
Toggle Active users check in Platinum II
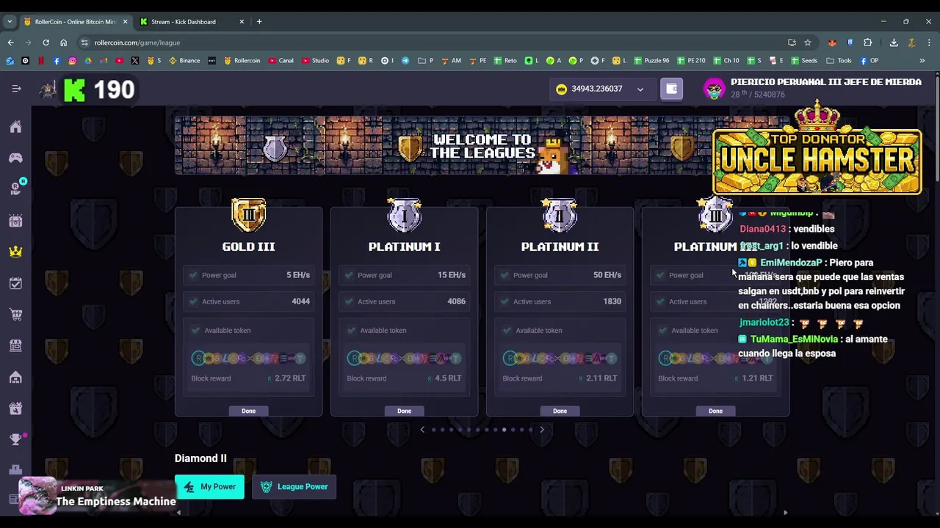pos(505,301)
